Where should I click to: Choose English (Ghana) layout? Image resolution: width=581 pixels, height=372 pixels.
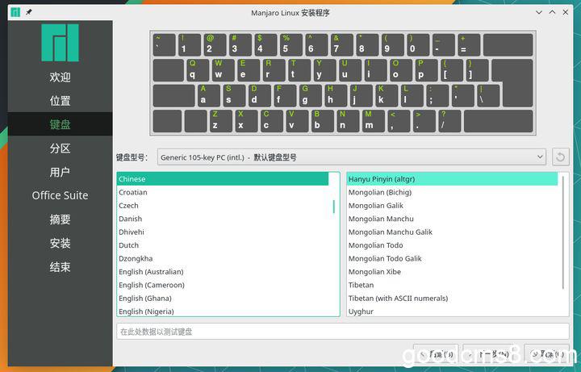223,299
